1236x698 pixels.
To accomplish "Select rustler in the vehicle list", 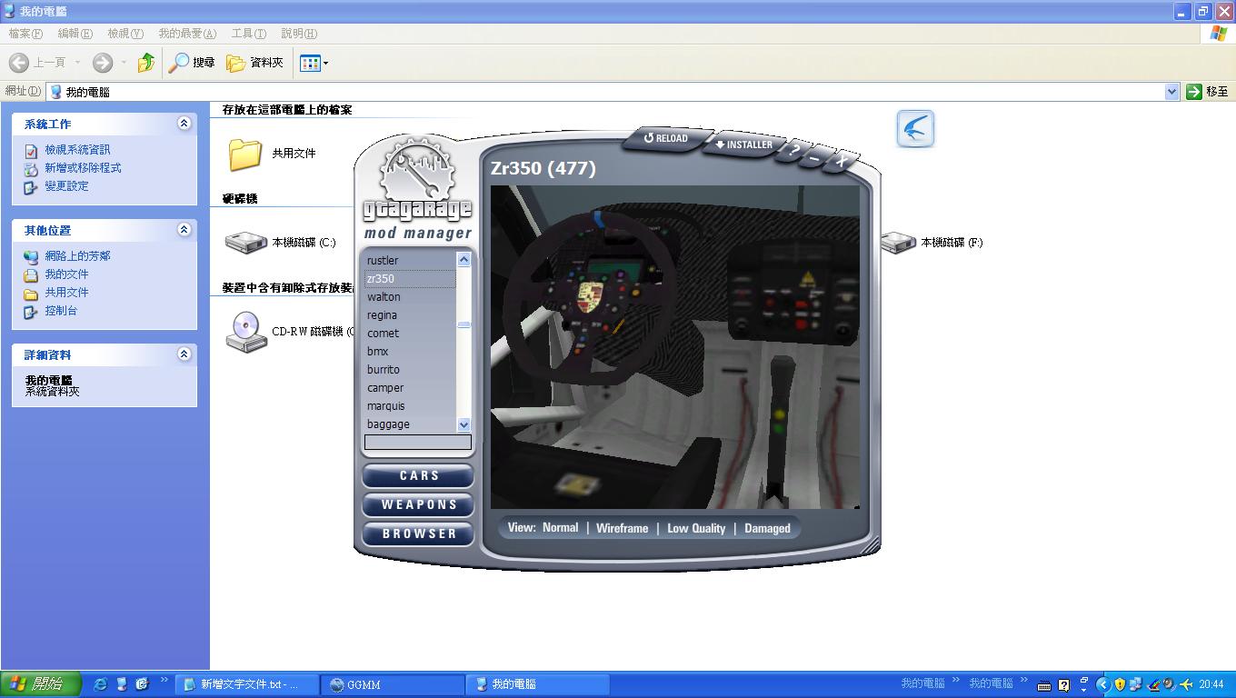I will tap(410, 261).
